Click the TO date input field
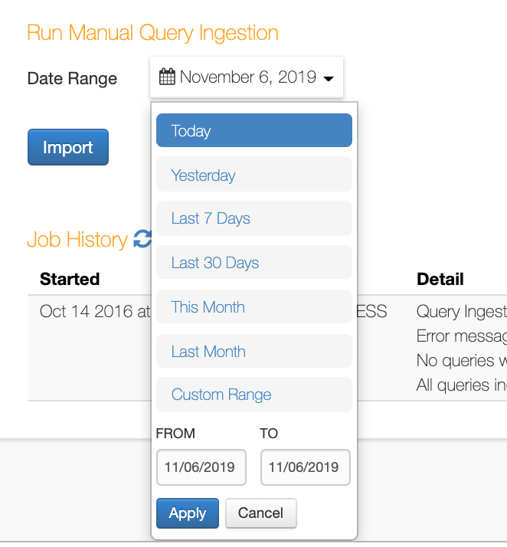 coord(305,467)
